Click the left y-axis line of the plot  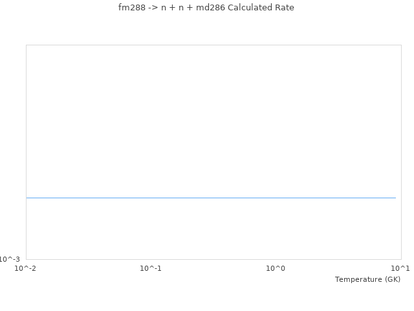tap(27, 152)
